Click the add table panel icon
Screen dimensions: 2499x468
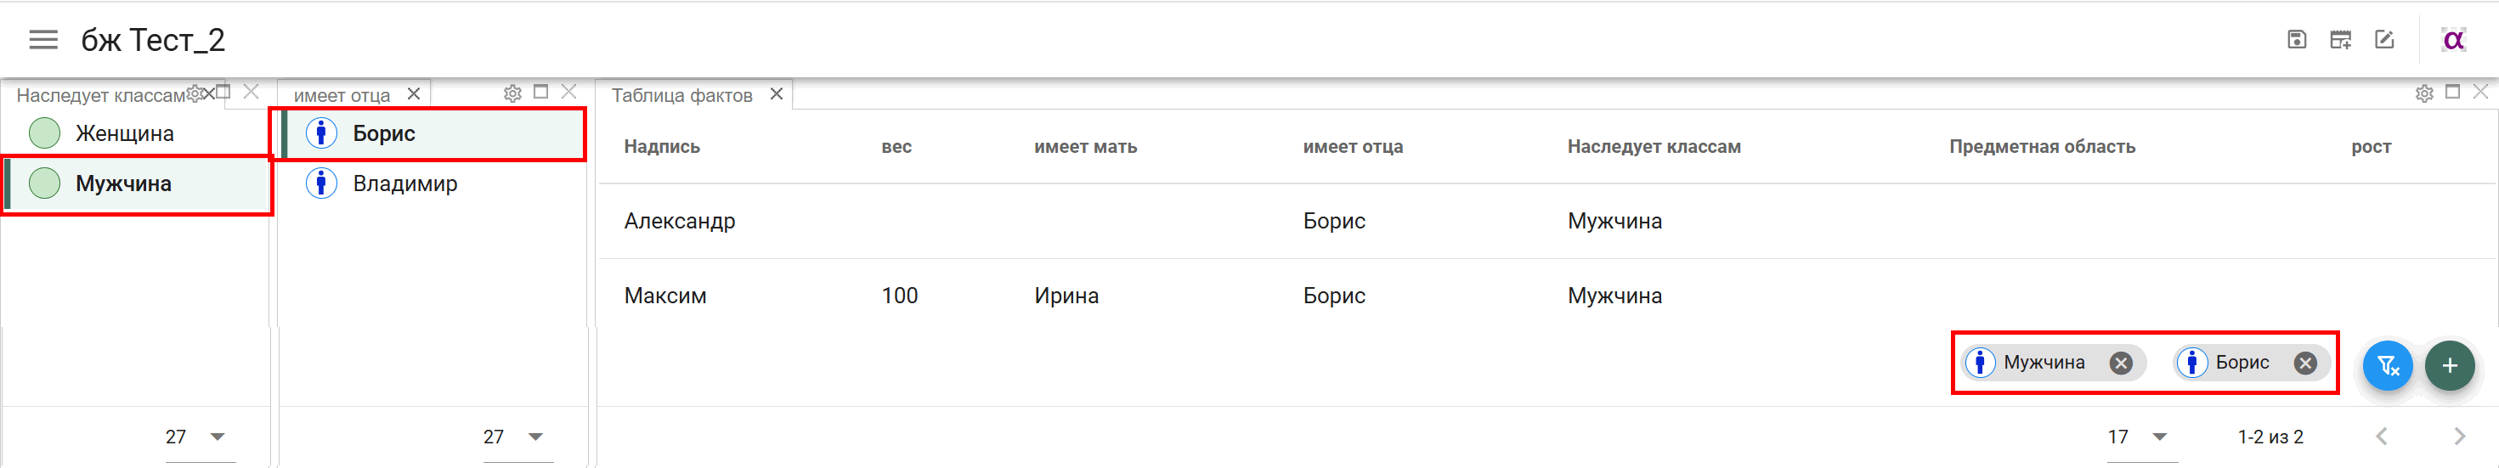pos(2340,40)
